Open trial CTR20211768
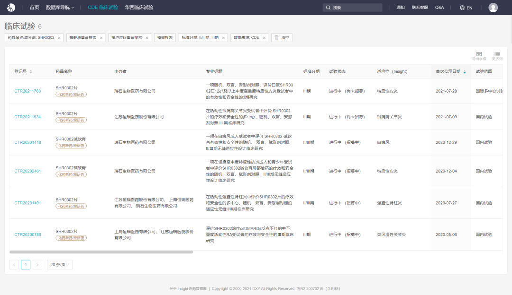The width and height of the screenshot is (512, 295). [27, 91]
